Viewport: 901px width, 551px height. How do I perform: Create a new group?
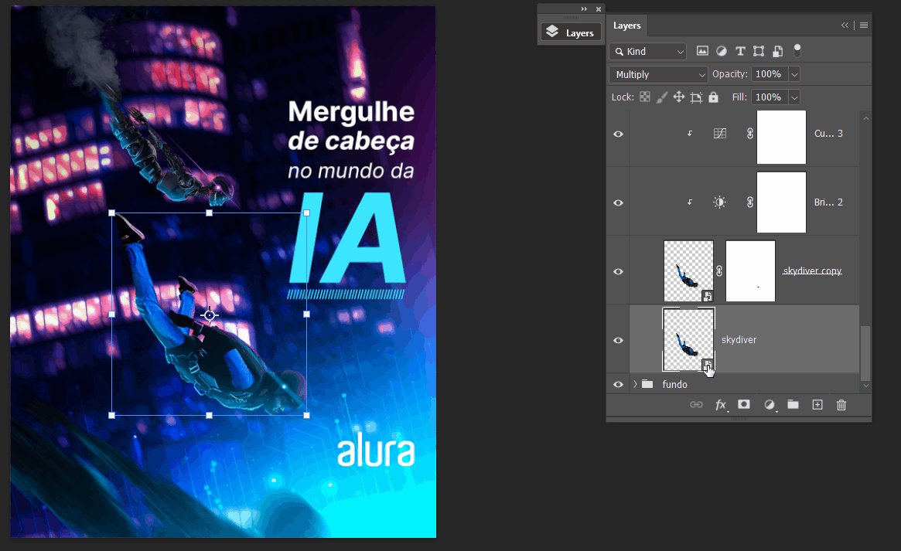793,405
